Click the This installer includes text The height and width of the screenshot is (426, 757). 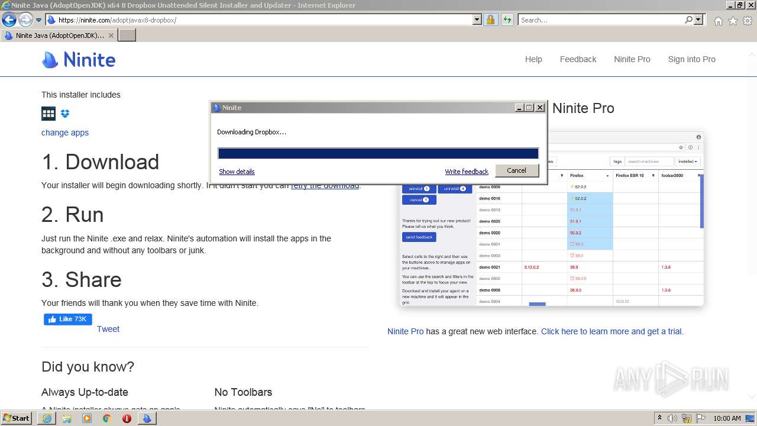tap(81, 95)
